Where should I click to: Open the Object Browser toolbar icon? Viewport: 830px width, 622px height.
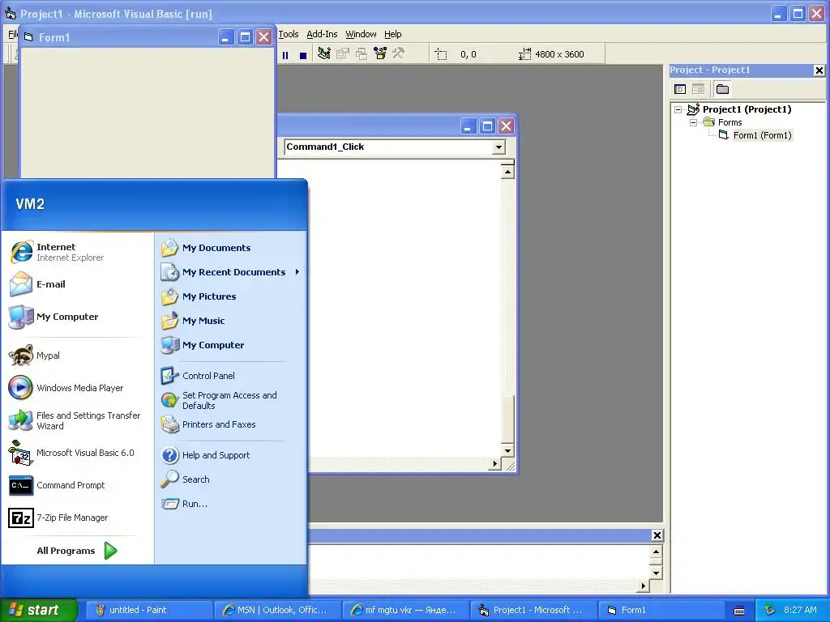[x=380, y=53]
